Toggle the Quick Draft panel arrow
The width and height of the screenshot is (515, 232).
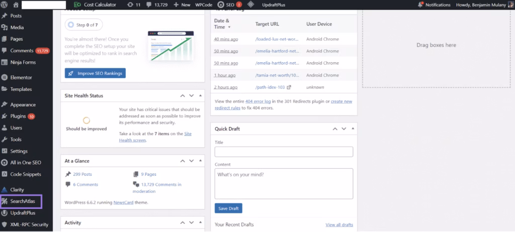tap(353, 129)
